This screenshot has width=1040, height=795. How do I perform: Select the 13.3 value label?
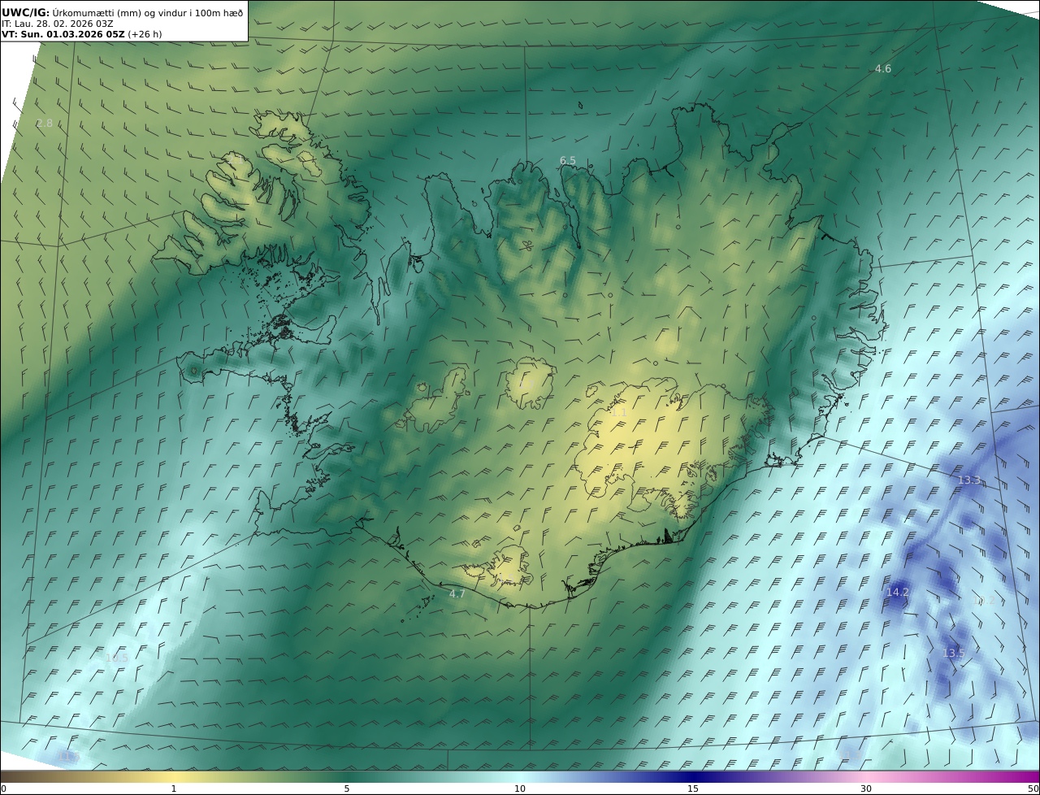tap(969, 480)
